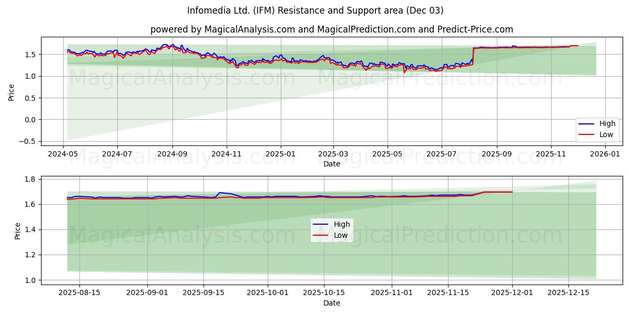The image size is (631, 315).
Task: Click the '2025-10-01' date label on bottom chart
Action: (267, 293)
